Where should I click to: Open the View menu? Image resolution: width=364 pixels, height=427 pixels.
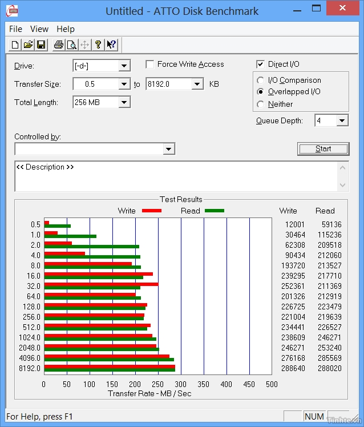(39, 29)
